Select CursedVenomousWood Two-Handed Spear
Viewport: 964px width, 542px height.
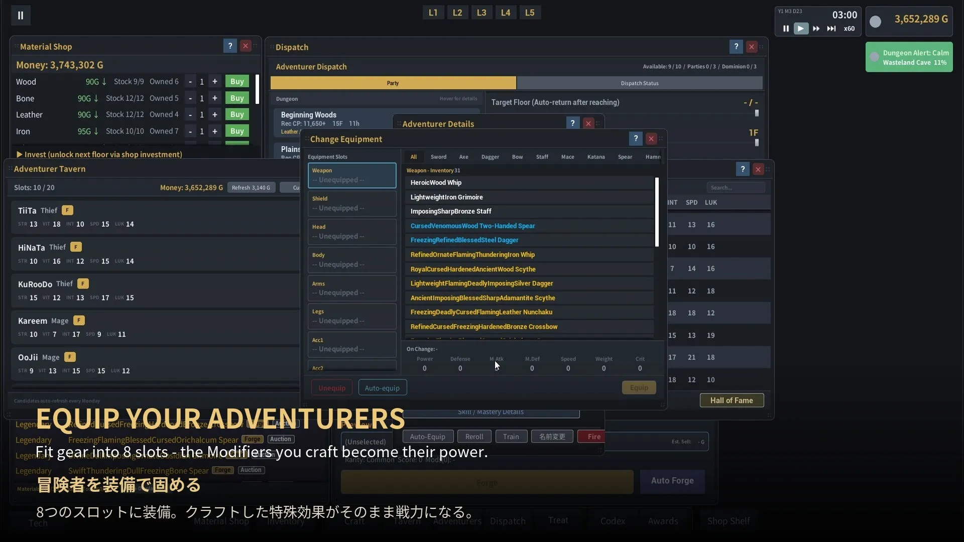[529, 226]
